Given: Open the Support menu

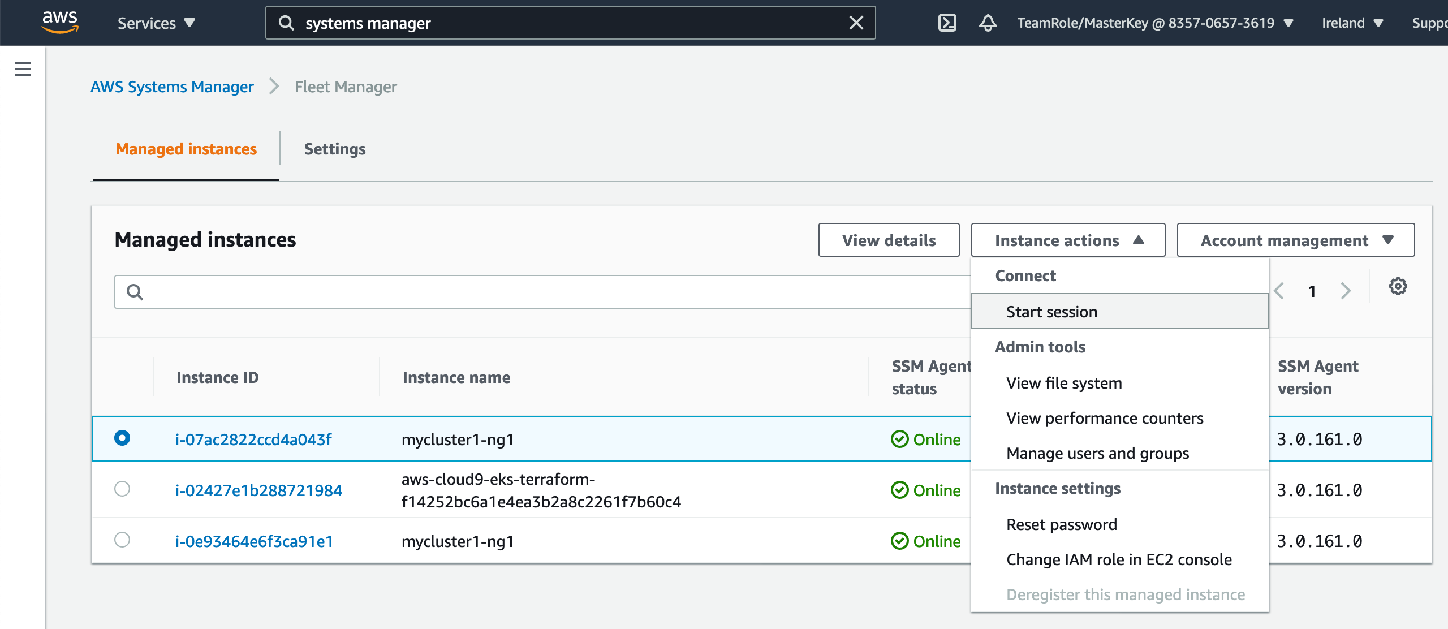Looking at the screenshot, I should (1430, 23).
